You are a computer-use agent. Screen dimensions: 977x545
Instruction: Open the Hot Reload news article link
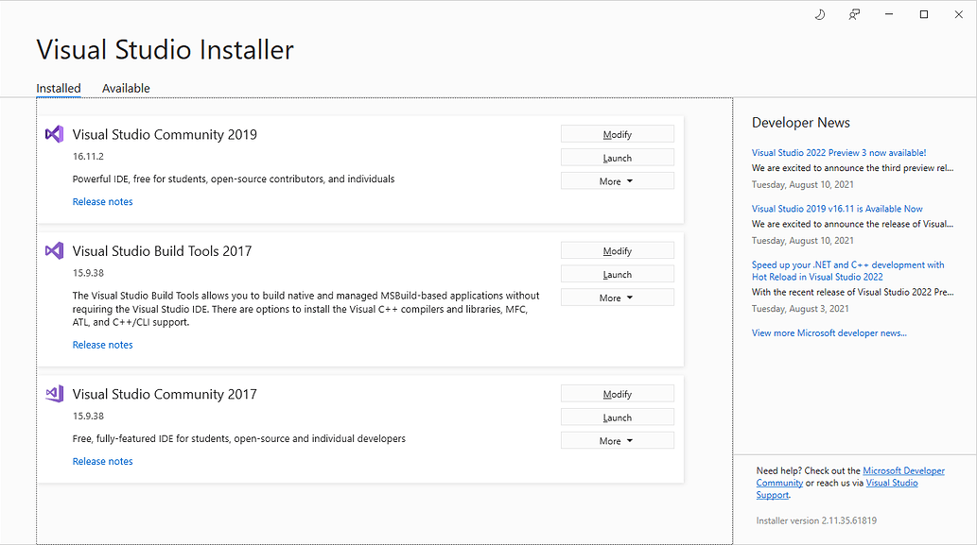(x=848, y=271)
